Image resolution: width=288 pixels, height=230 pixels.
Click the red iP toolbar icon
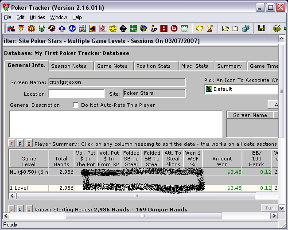[154, 28]
